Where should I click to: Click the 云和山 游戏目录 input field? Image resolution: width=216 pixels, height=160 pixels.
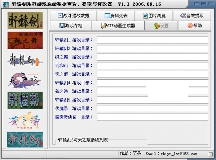(153, 66)
